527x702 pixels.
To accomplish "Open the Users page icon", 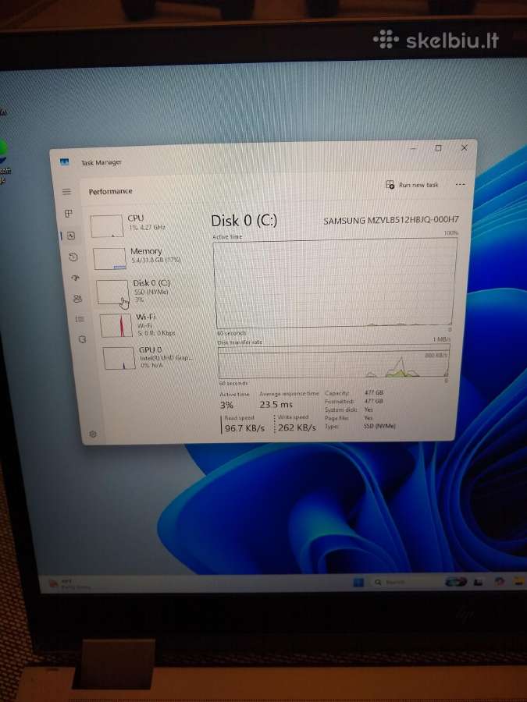I will point(77,298).
